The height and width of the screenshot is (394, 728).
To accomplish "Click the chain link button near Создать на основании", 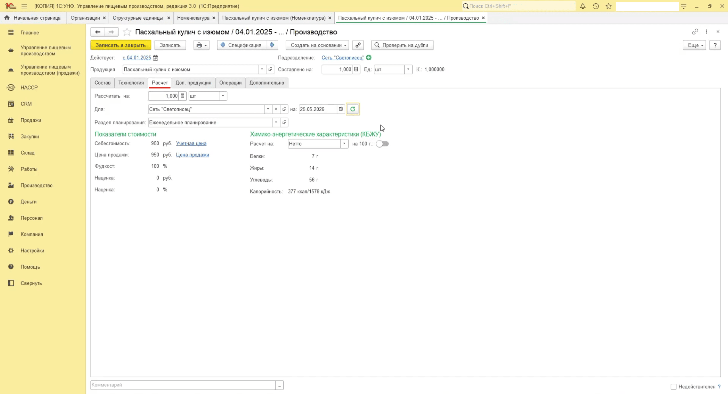I will point(358,45).
